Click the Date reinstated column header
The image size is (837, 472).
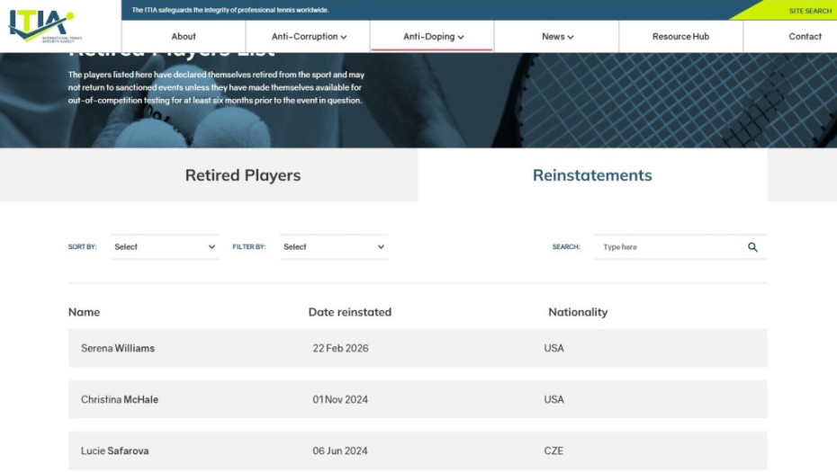click(349, 312)
